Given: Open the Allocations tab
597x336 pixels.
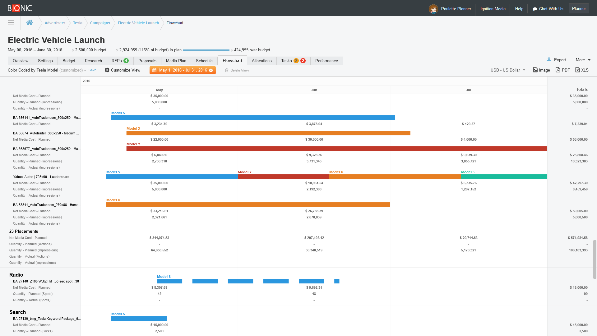Looking at the screenshot, I should 261,61.
